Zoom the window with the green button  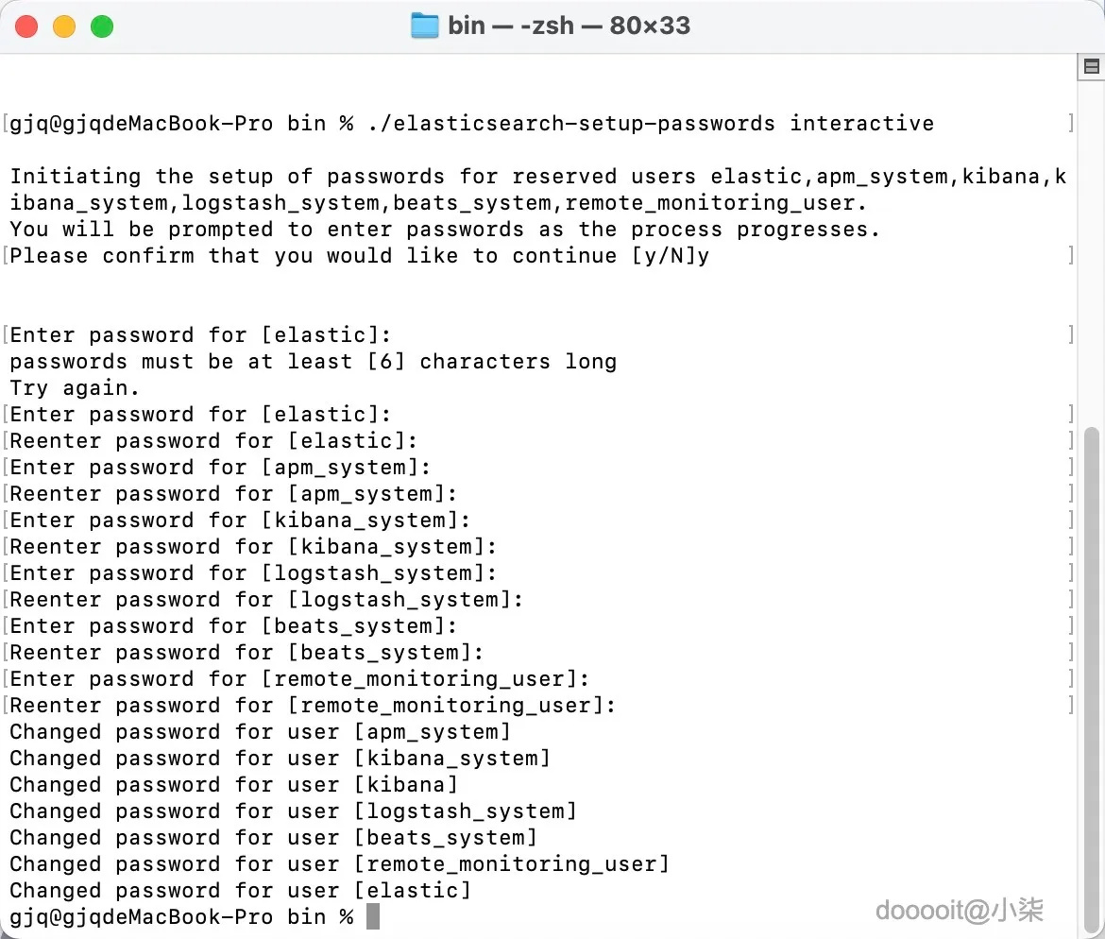pos(102,26)
